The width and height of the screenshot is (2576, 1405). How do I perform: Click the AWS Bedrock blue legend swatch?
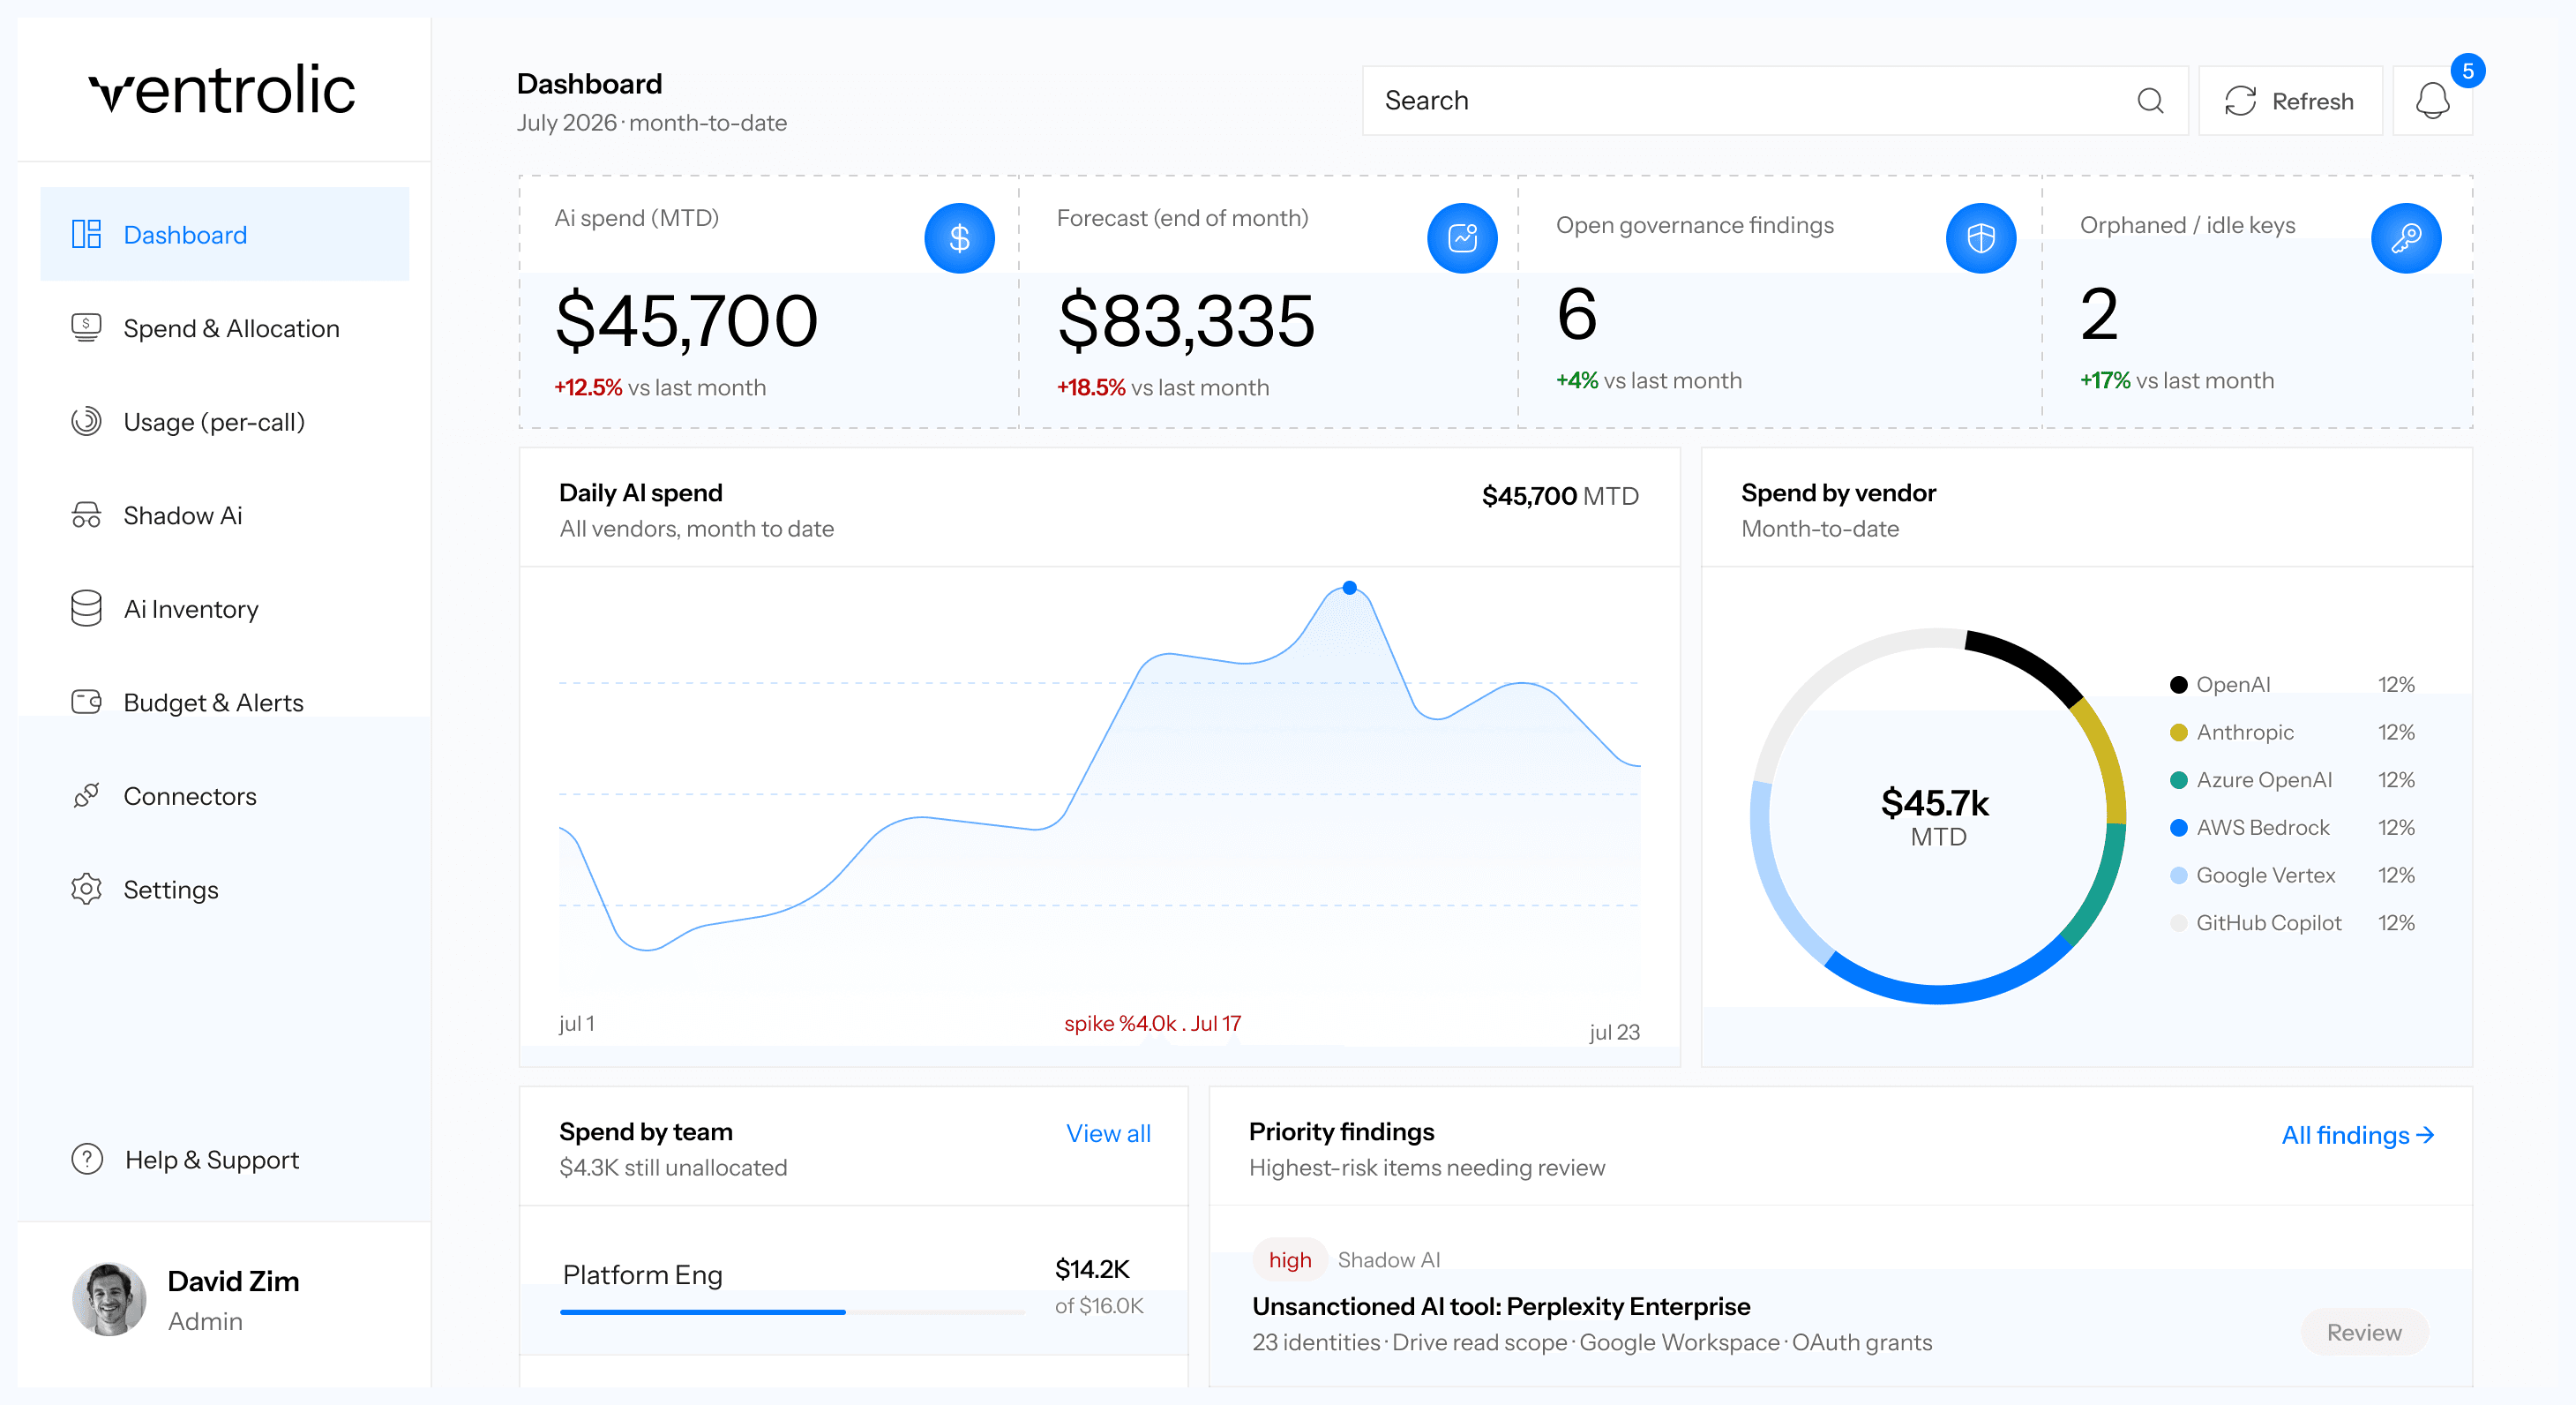2178,828
